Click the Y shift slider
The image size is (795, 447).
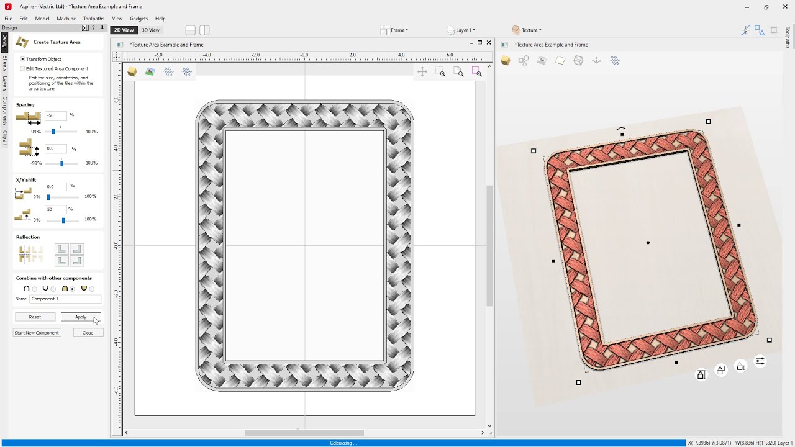click(x=63, y=220)
